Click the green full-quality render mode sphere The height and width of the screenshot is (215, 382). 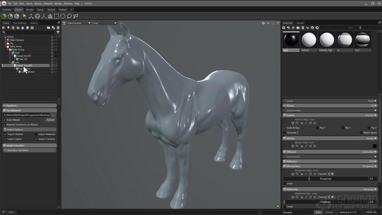coord(4,16)
